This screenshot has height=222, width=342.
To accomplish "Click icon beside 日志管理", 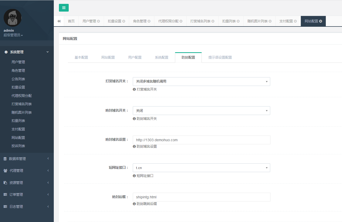I will coord(5,207).
